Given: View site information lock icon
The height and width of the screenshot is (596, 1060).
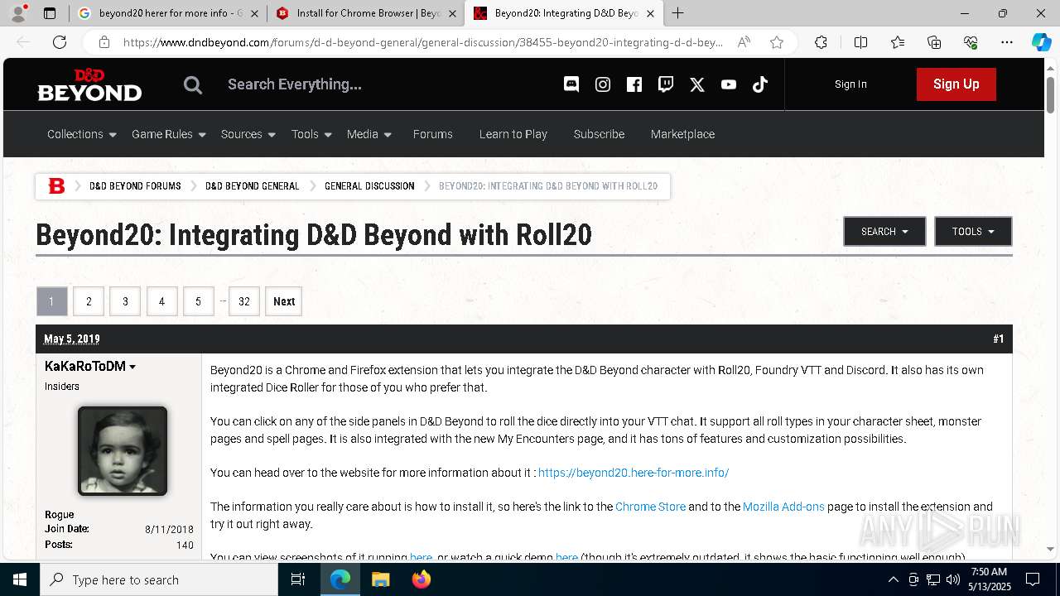Looking at the screenshot, I should 104,42.
